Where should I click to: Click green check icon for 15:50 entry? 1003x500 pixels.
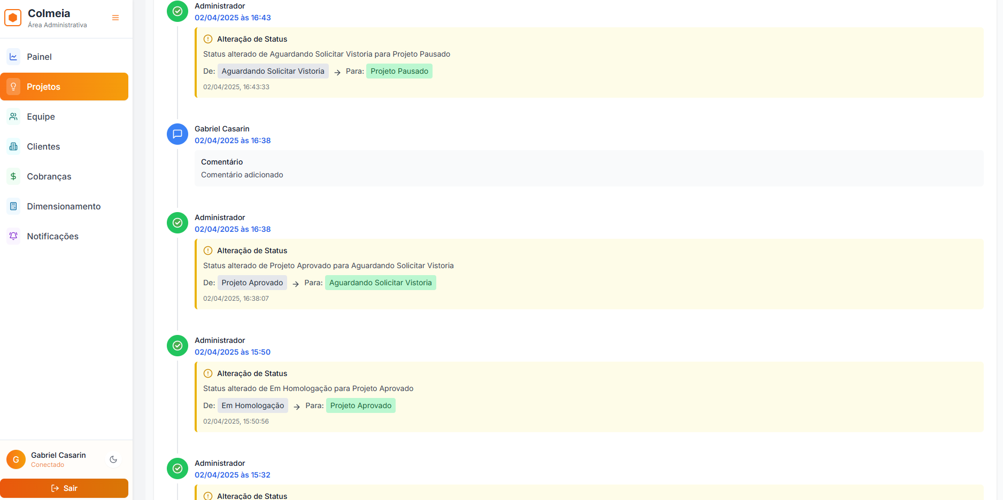(x=178, y=346)
